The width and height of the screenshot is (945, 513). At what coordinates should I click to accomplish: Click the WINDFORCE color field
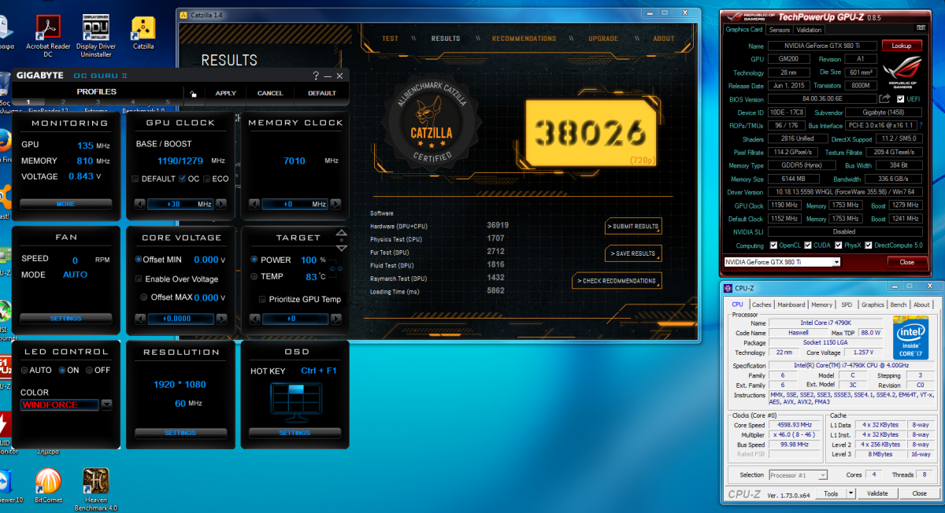pos(61,404)
